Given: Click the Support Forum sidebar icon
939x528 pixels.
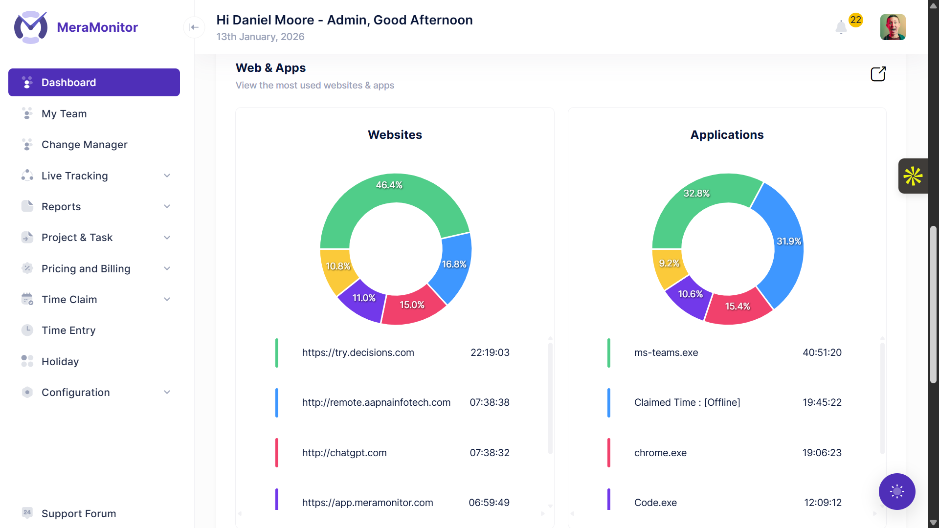Looking at the screenshot, I should click(27, 513).
